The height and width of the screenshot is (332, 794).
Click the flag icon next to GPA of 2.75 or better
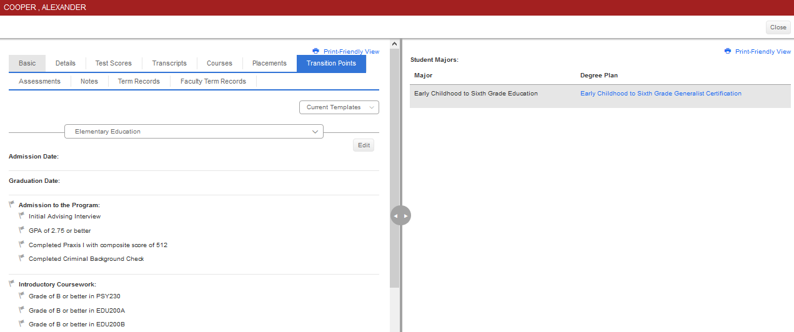click(x=22, y=230)
